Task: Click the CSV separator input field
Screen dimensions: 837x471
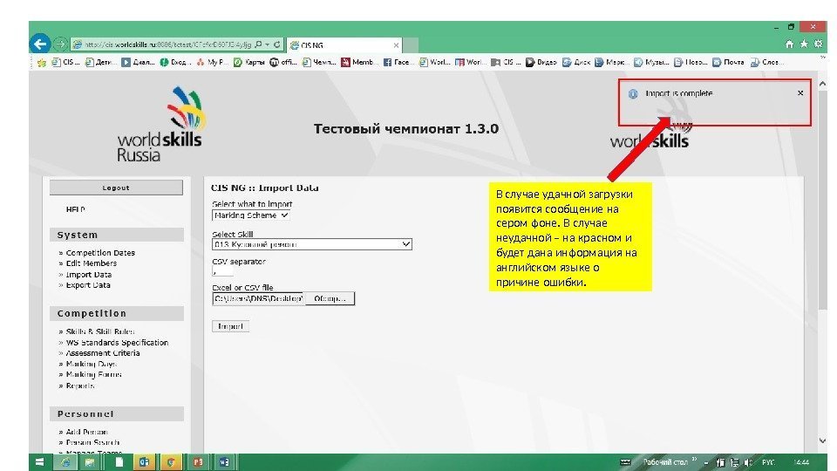Action: coord(222,271)
